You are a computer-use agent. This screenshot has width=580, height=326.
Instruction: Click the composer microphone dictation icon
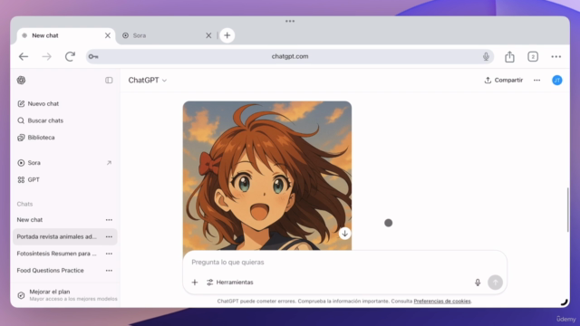(x=478, y=283)
